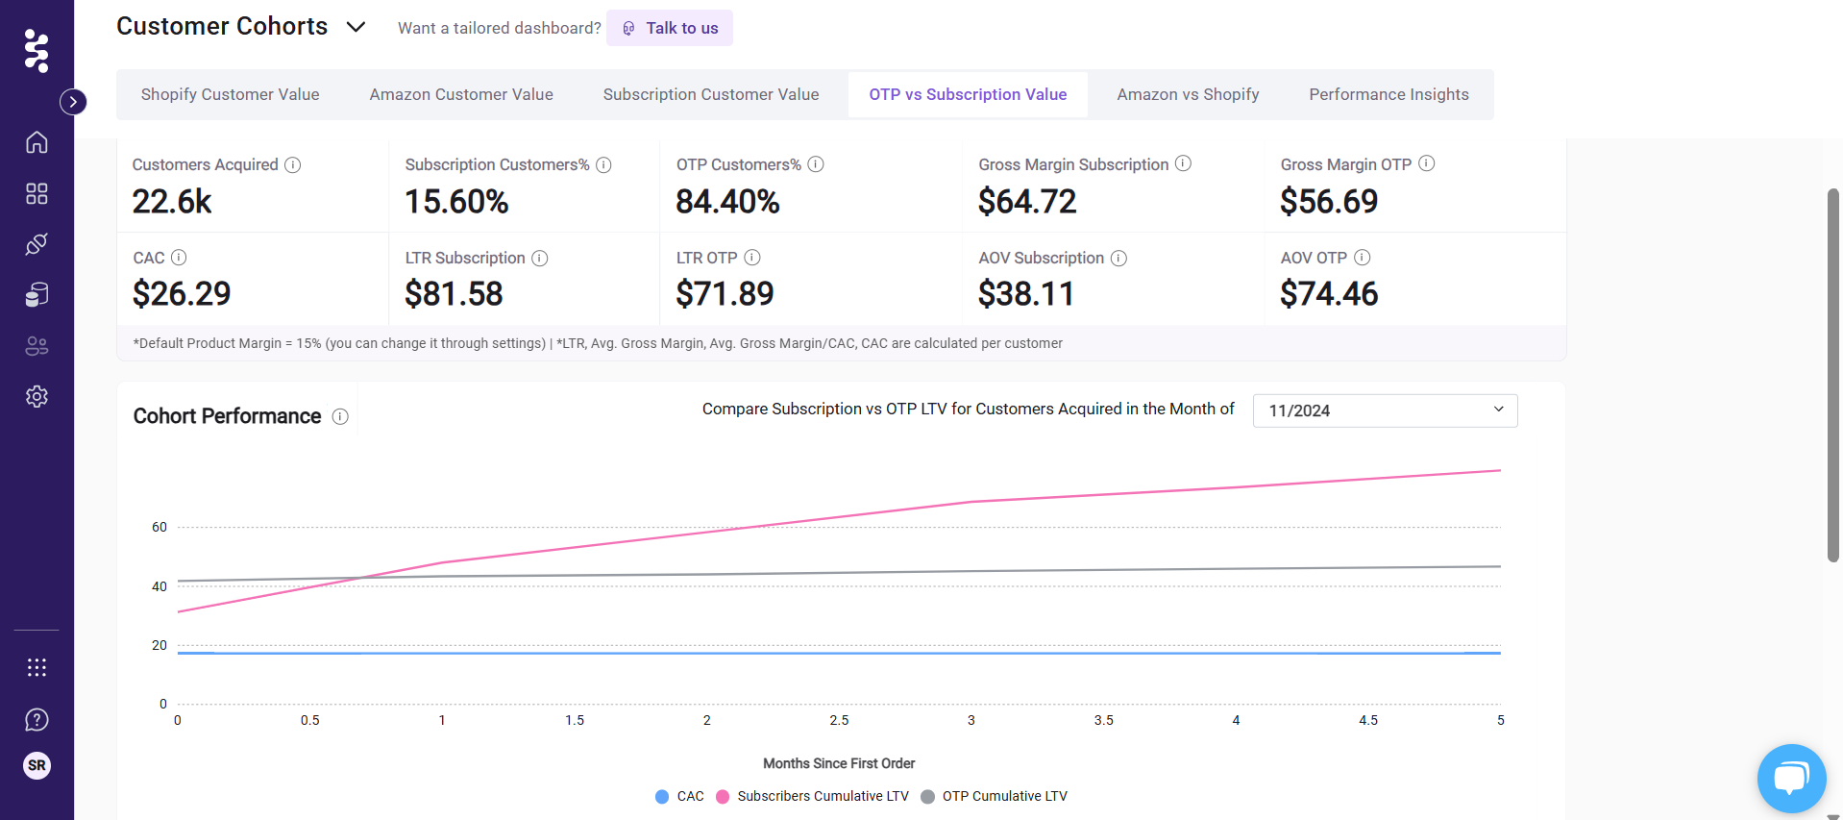Open the 11/2024 cohort month dropdown

tap(1385, 410)
